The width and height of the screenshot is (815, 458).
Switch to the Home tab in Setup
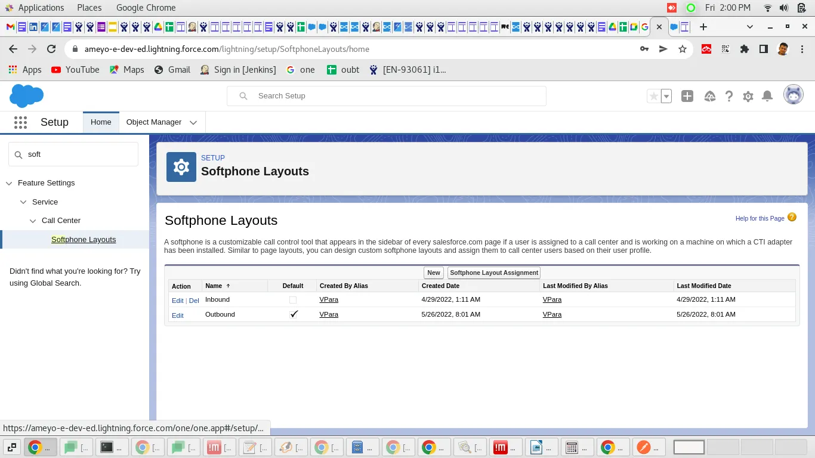coord(101,122)
